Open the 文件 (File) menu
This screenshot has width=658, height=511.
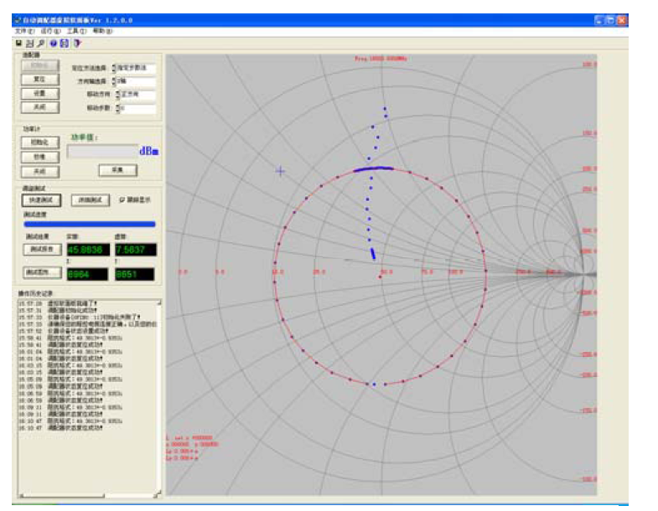25,31
